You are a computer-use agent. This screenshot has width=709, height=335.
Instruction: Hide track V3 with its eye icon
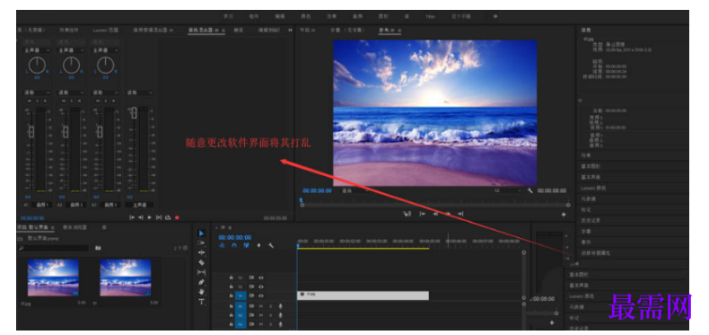pos(261,278)
